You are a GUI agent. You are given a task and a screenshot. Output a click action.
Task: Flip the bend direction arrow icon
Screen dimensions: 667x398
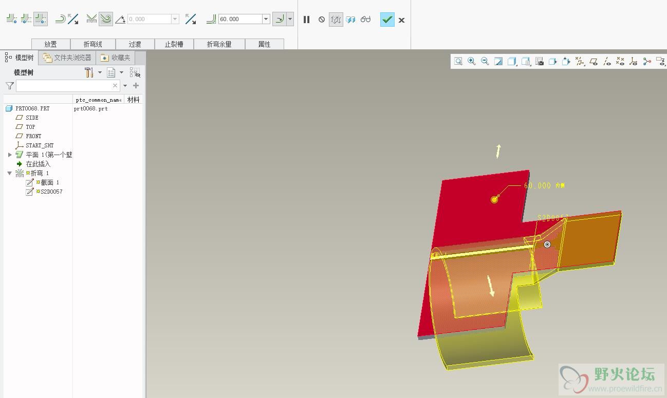click(x=73, y=19)
